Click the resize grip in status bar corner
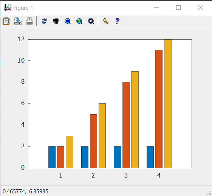Screen dimensions: 212x196 209,193
